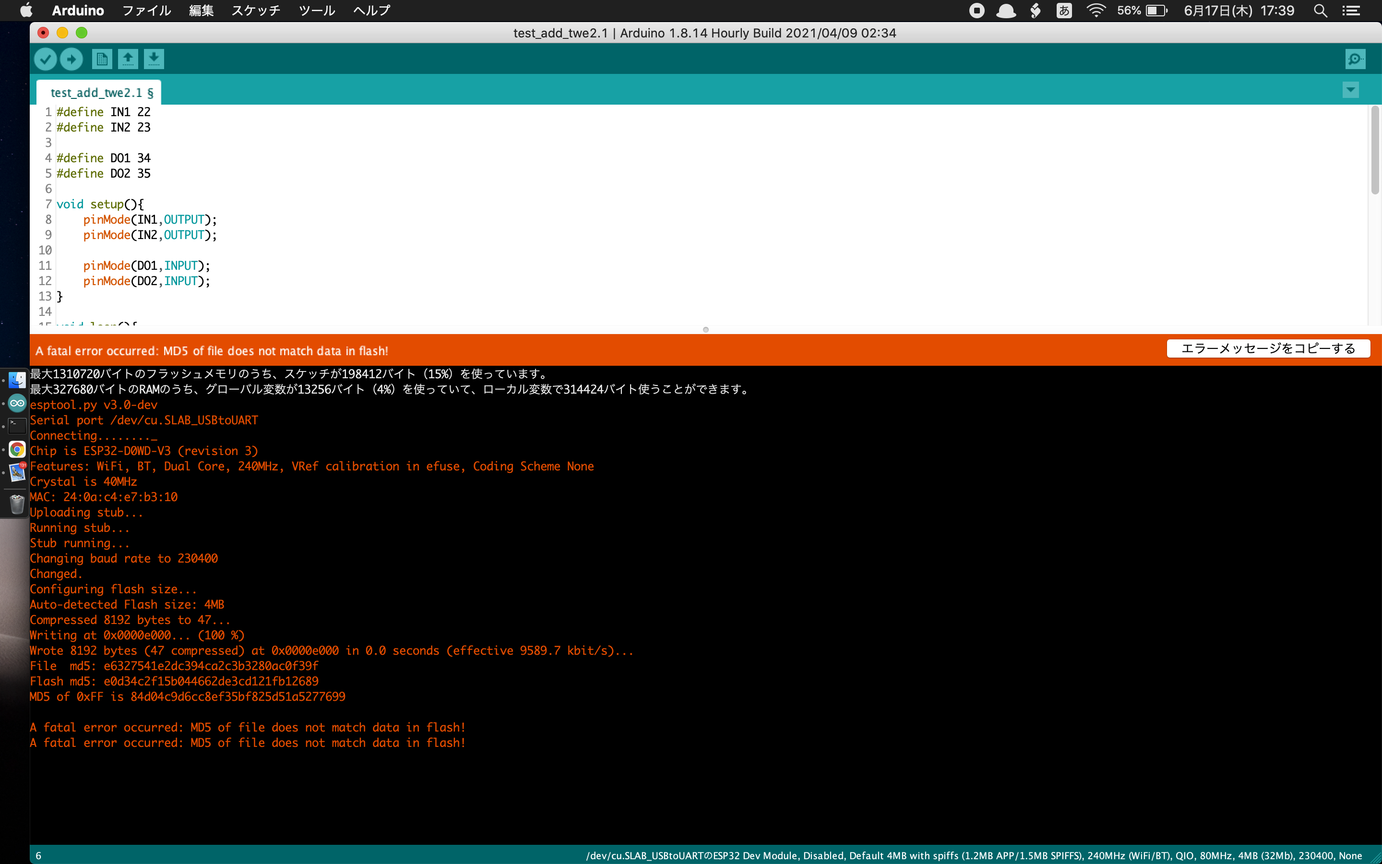The height and width of the screenshot is (864, 1382).
Task: Open the Wi-Fi status menu
Action: (1096, 11)
